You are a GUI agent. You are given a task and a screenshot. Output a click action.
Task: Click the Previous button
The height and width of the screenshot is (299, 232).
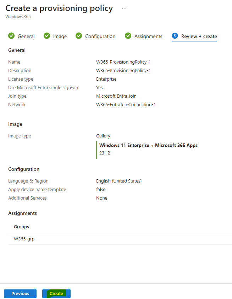coord(20,293)
